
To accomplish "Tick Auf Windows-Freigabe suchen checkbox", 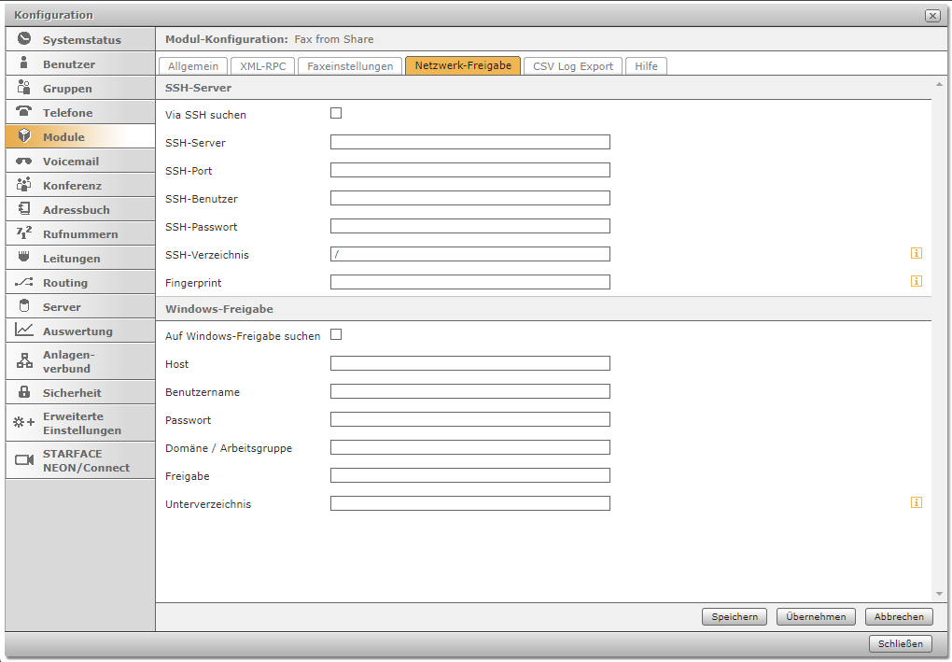I will tap(336, 334).
